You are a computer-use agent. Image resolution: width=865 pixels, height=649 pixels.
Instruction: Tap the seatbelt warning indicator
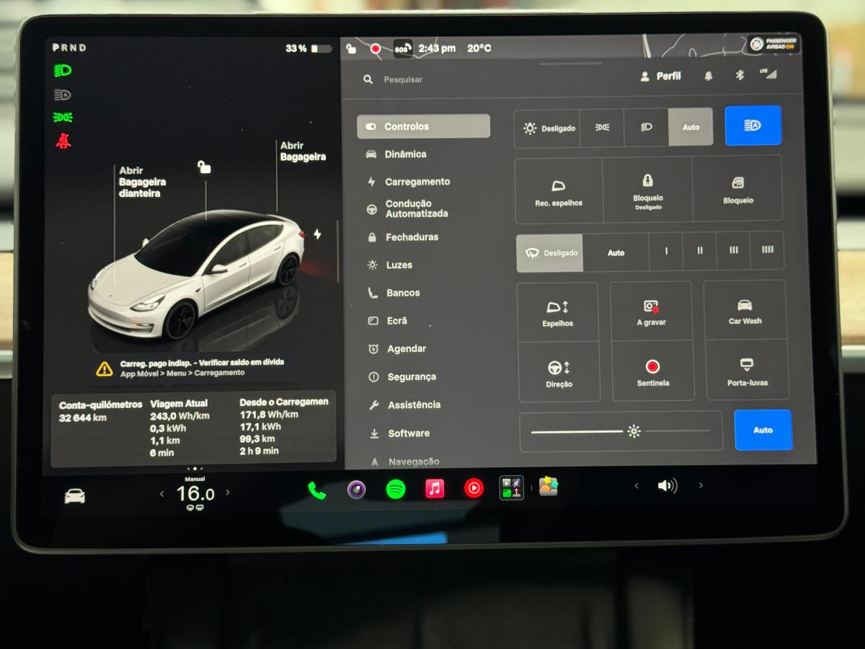pos(63,141)
